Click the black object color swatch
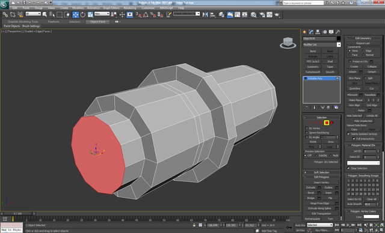The width and height of the screenshot is (385, 233). point(339,38)
